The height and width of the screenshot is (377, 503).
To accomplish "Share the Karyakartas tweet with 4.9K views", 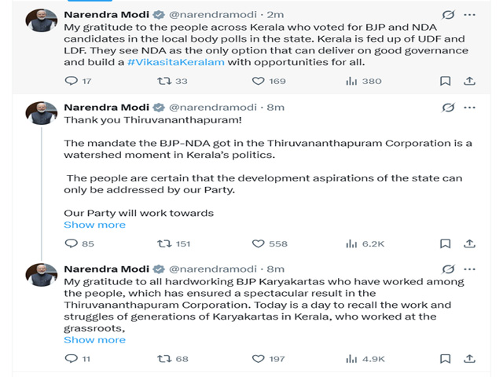I will click(x=469, y=359).
